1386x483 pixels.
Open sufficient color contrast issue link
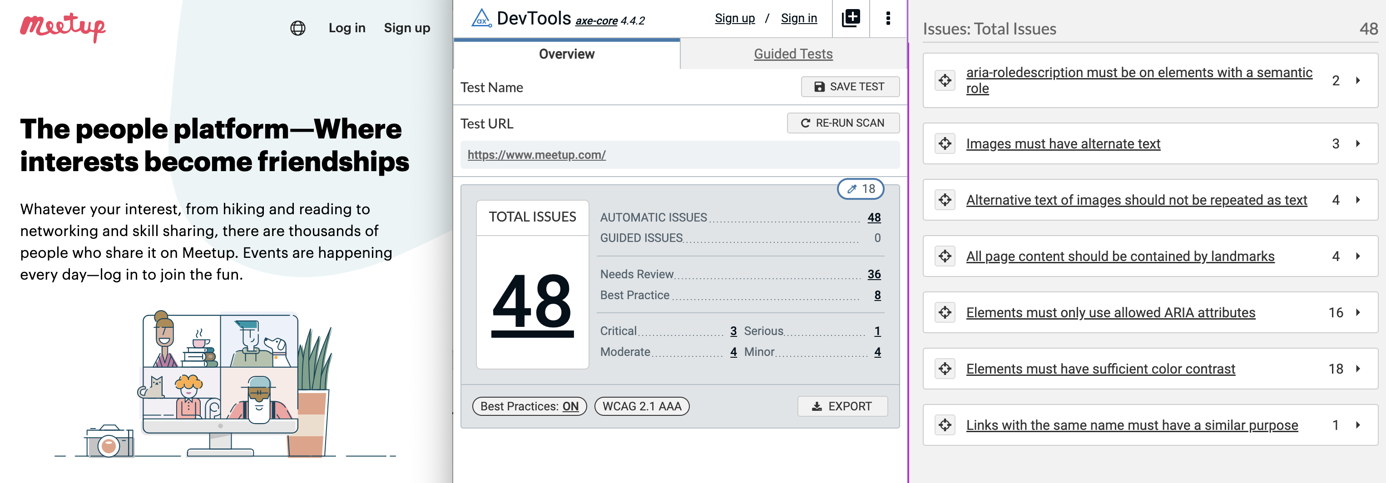[x=1100, y=369]
